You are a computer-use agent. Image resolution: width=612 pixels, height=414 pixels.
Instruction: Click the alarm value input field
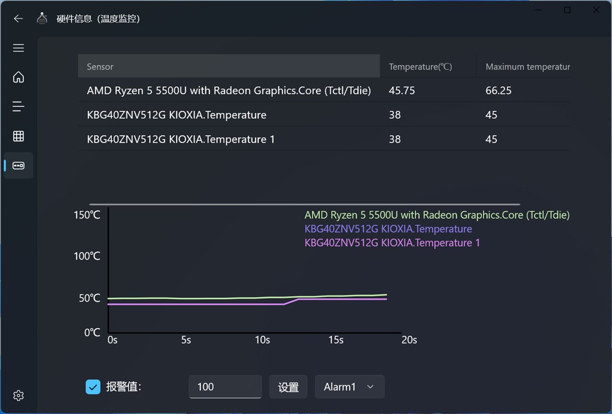(225, 387)
